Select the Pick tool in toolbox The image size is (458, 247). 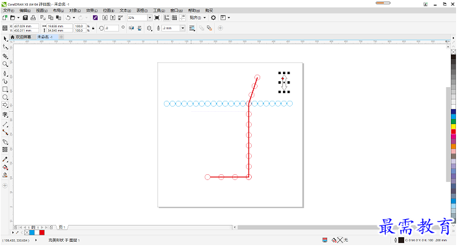click(x=5, y=38)
